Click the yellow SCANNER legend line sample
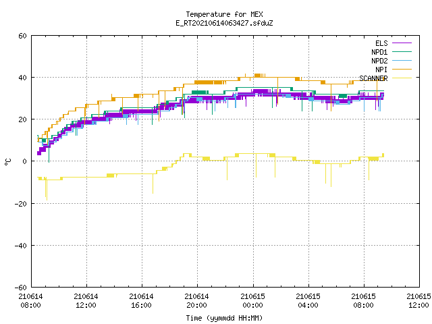 tap(402, 78)
